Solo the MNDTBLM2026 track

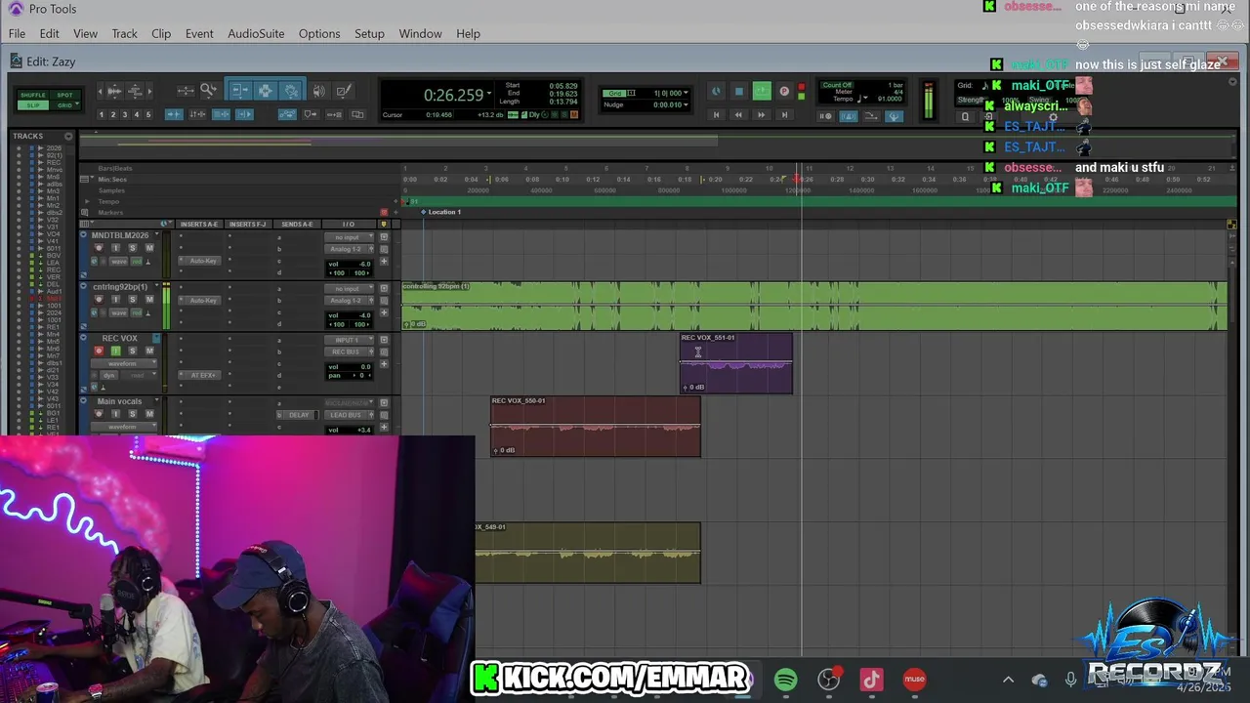pos(132,248)
